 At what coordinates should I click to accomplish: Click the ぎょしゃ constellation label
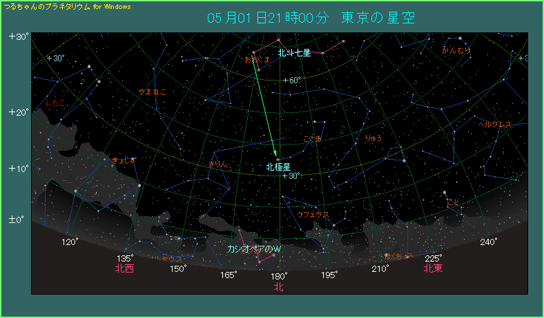pyautogui.click(x=123, y=160)
